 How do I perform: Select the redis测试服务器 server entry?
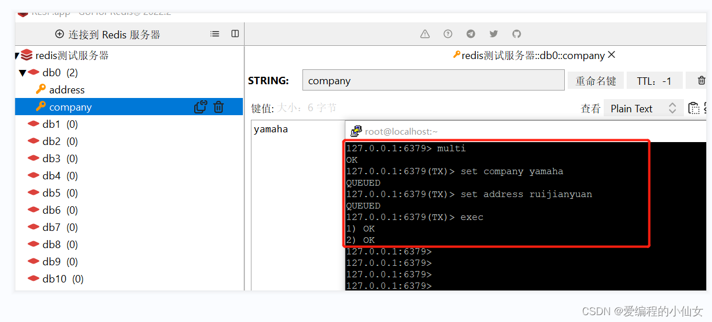(72, 56)
